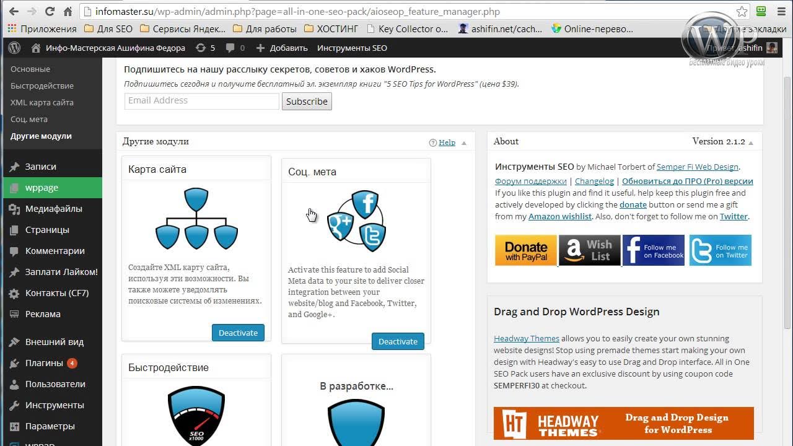793x446 pixels.
Task: Click the В разработке blue shield icon
Action: 356,422
